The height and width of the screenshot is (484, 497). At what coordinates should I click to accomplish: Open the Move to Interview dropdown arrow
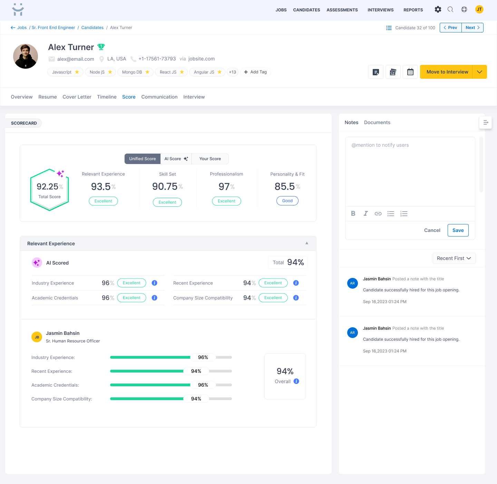[x=479, y=72]
